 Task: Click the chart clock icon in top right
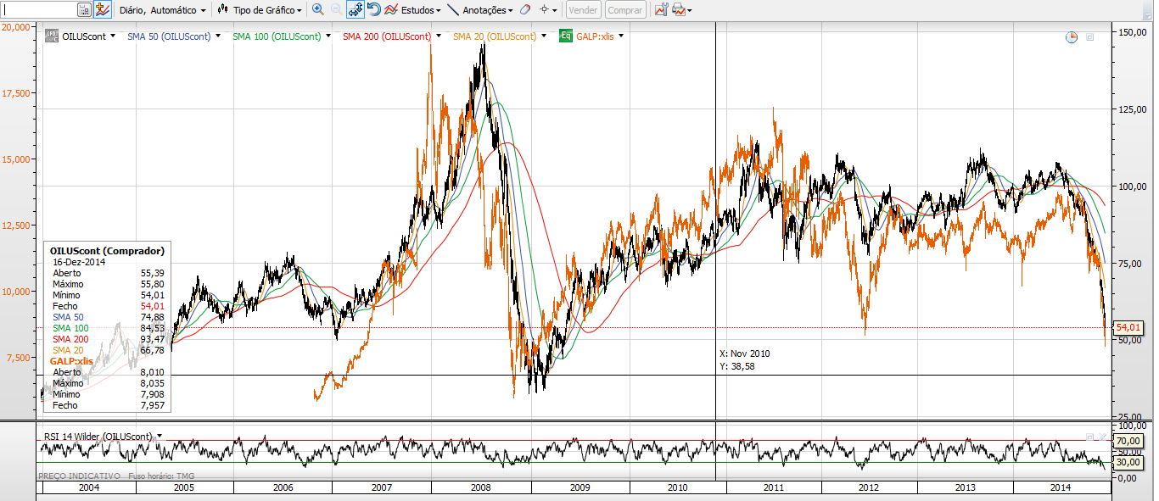click(1072, 37)
